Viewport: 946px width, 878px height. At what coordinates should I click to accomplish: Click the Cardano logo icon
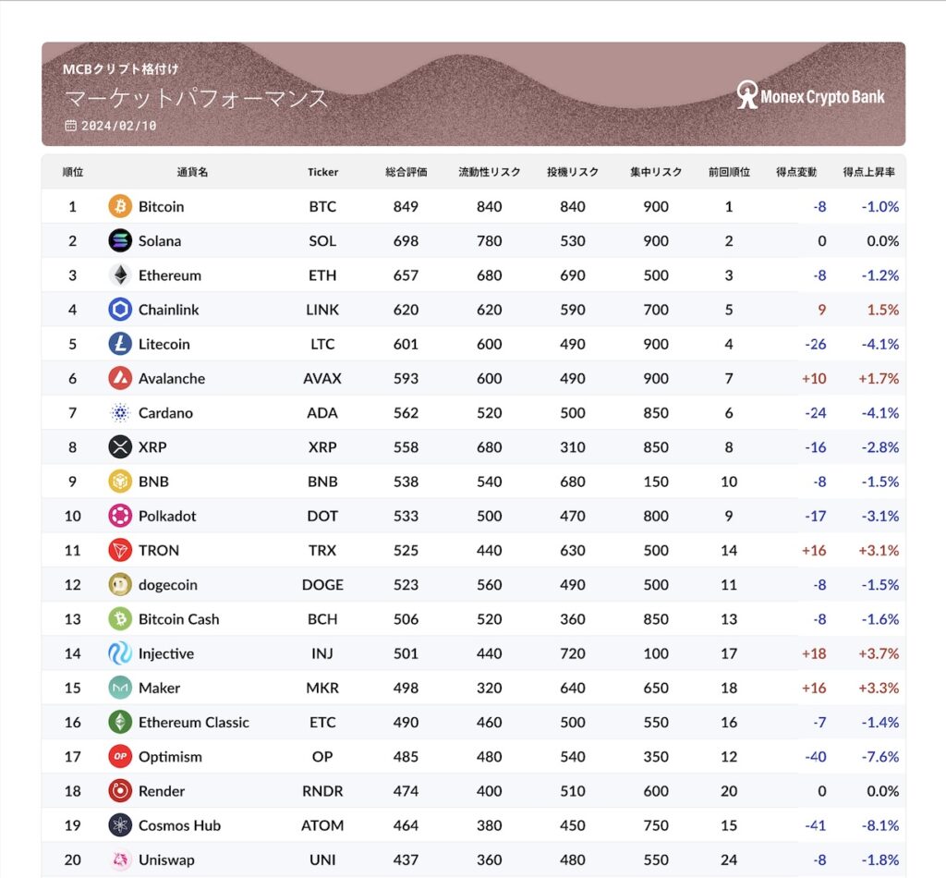120,413
